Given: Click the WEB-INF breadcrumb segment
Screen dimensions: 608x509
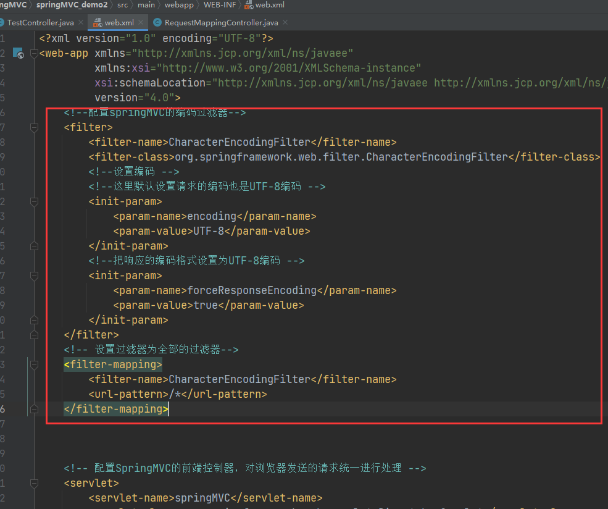Looking at the screenshot, I should [222, 5].
